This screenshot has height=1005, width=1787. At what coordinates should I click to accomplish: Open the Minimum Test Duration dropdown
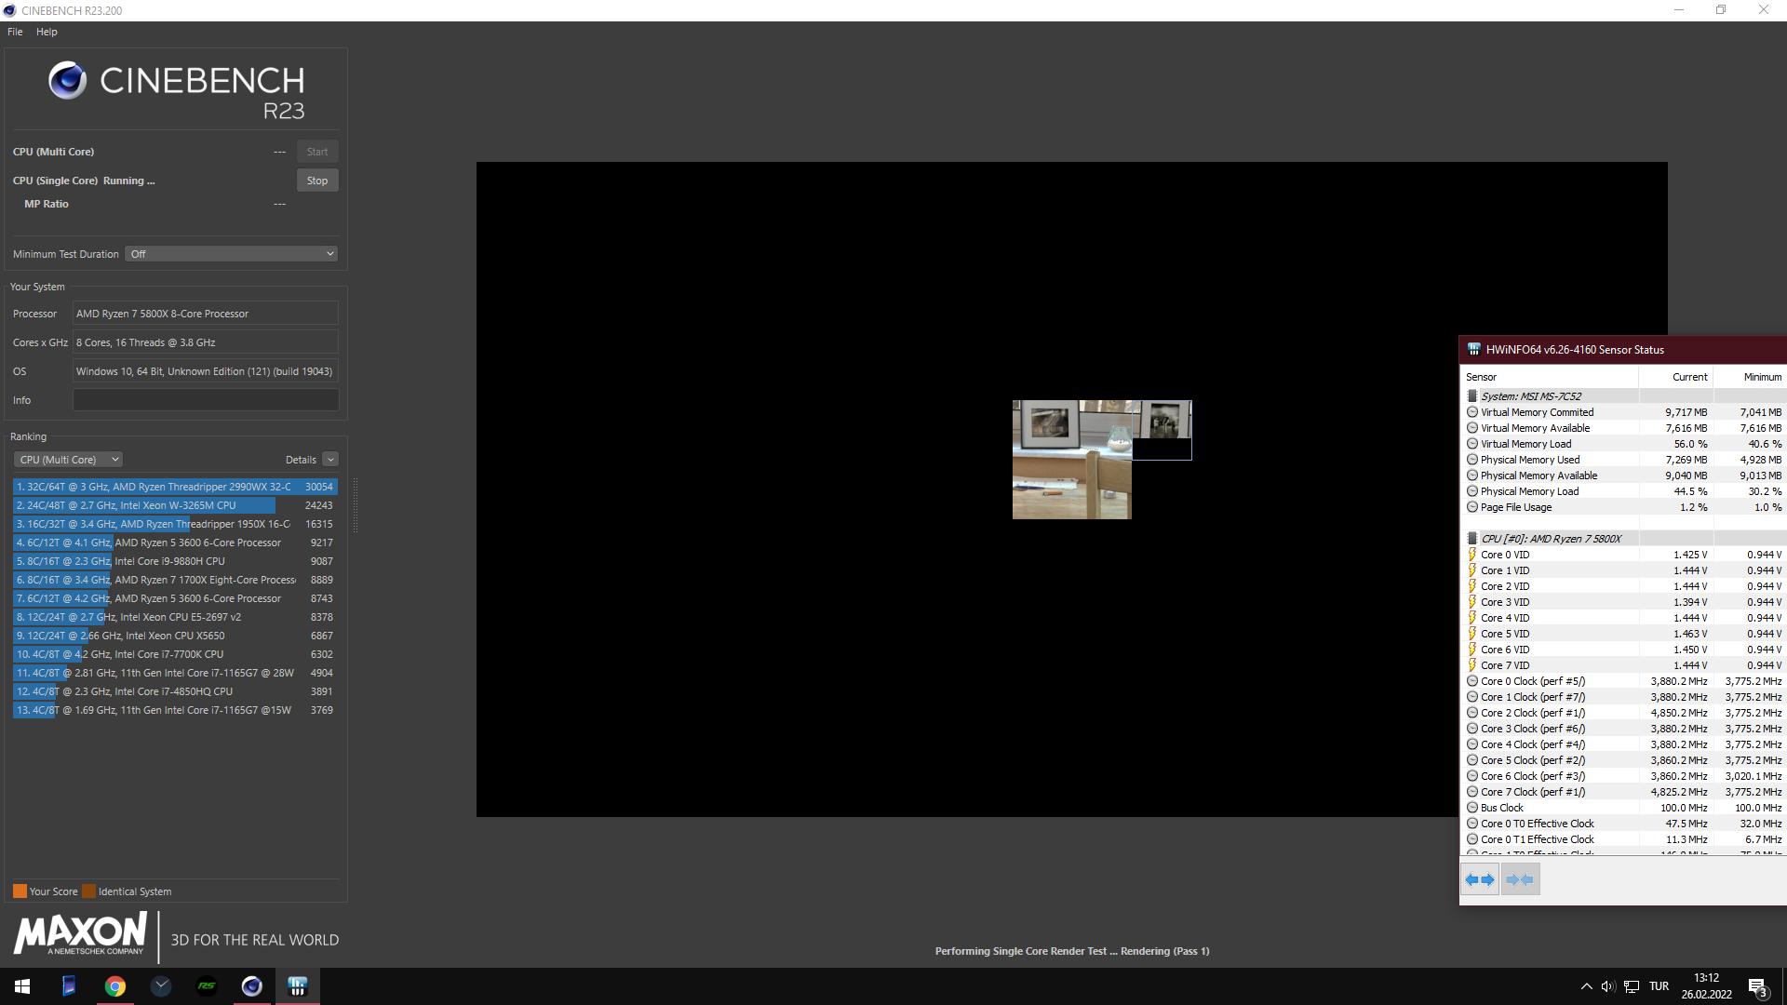[x=232, y=254]
